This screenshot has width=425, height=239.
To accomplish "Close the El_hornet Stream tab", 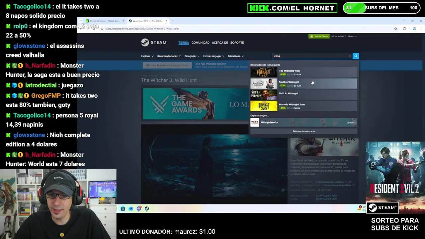I will 123,21.
